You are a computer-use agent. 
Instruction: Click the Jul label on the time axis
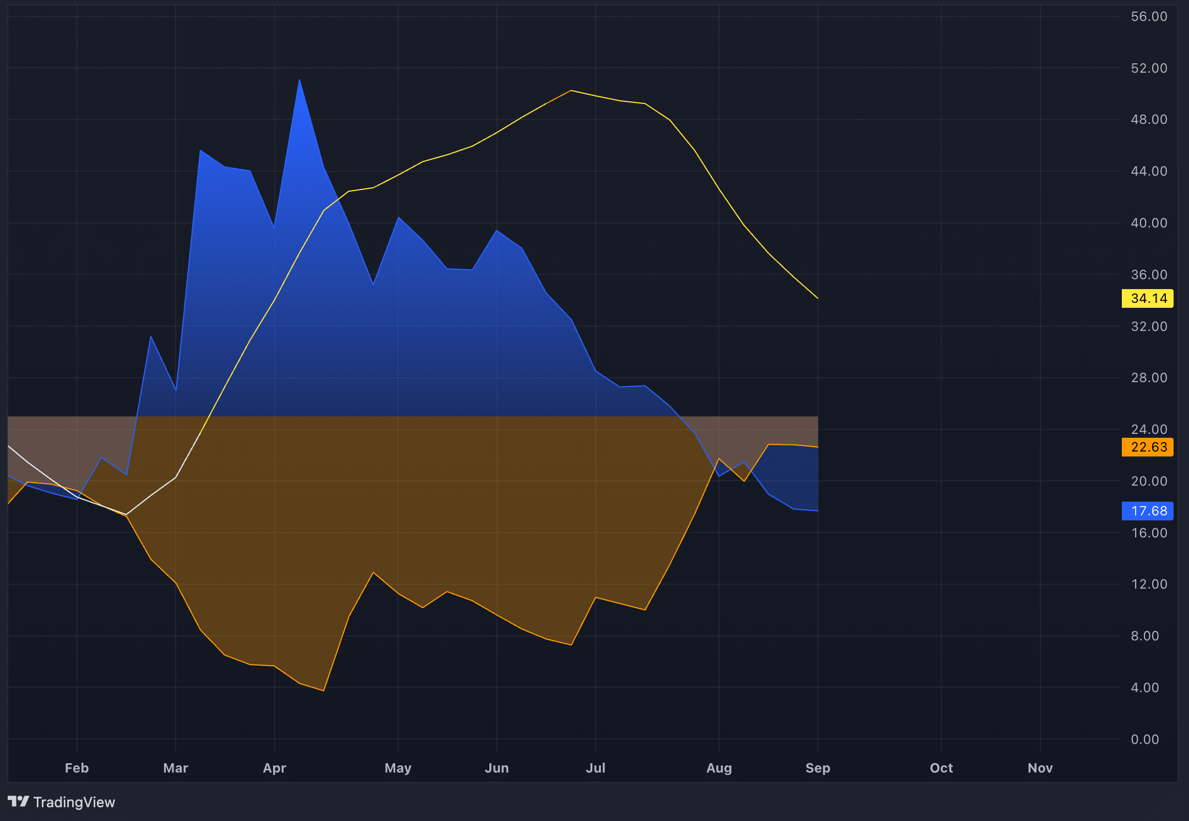coord(596,768)
